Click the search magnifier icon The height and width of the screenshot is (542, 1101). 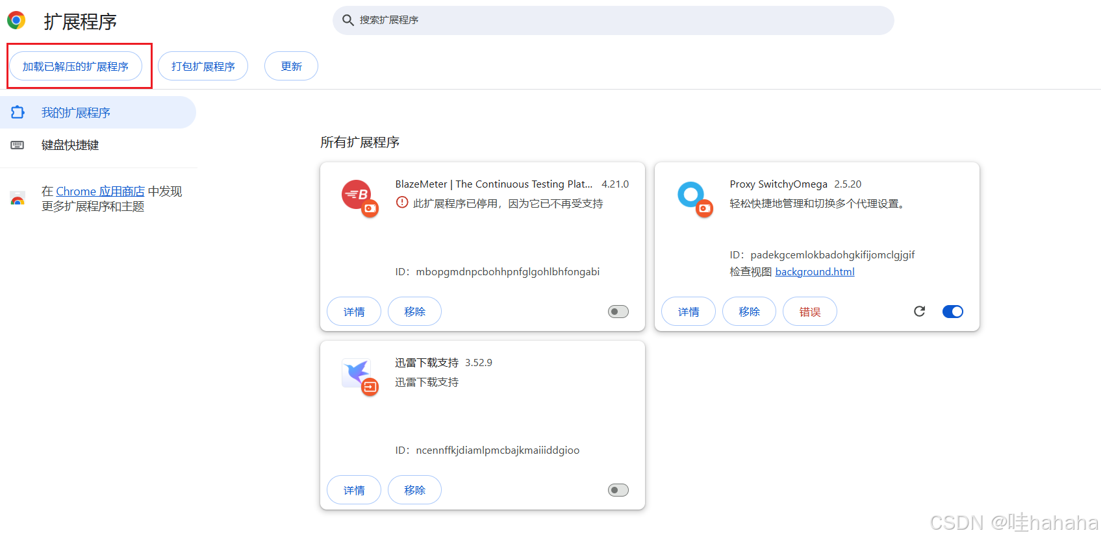coord(348,20)
